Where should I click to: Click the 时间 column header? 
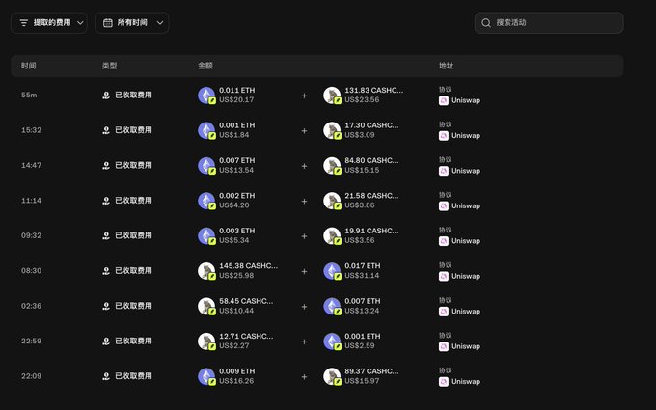click(x=28, y=66)
